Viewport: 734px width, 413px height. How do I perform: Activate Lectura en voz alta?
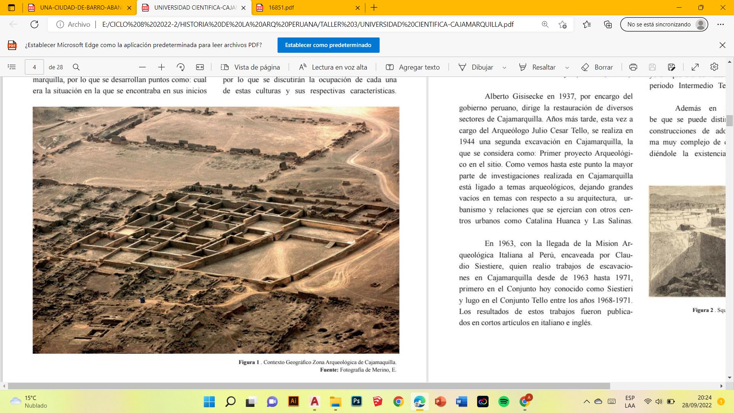click(x=333, y=67)
